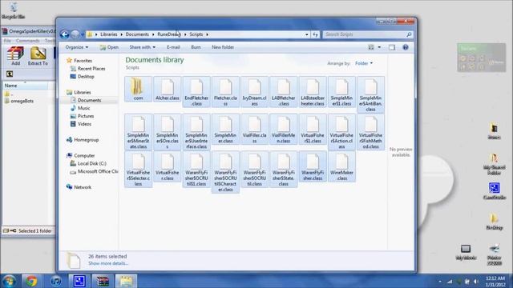
Task: Toggle the preview pane button
Action: [x=392, y=47]
